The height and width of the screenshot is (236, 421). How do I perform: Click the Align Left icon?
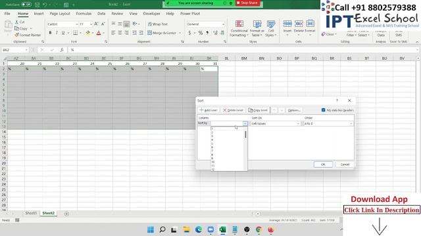click(x=114, y=33)
